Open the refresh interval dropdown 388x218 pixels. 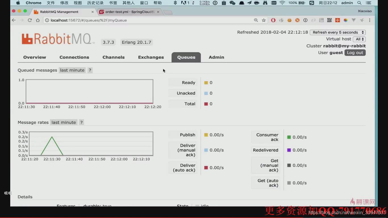click(338, 32)
